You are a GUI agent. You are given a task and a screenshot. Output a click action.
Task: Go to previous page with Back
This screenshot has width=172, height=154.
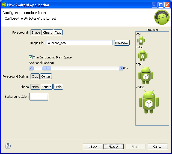[93, 147]
